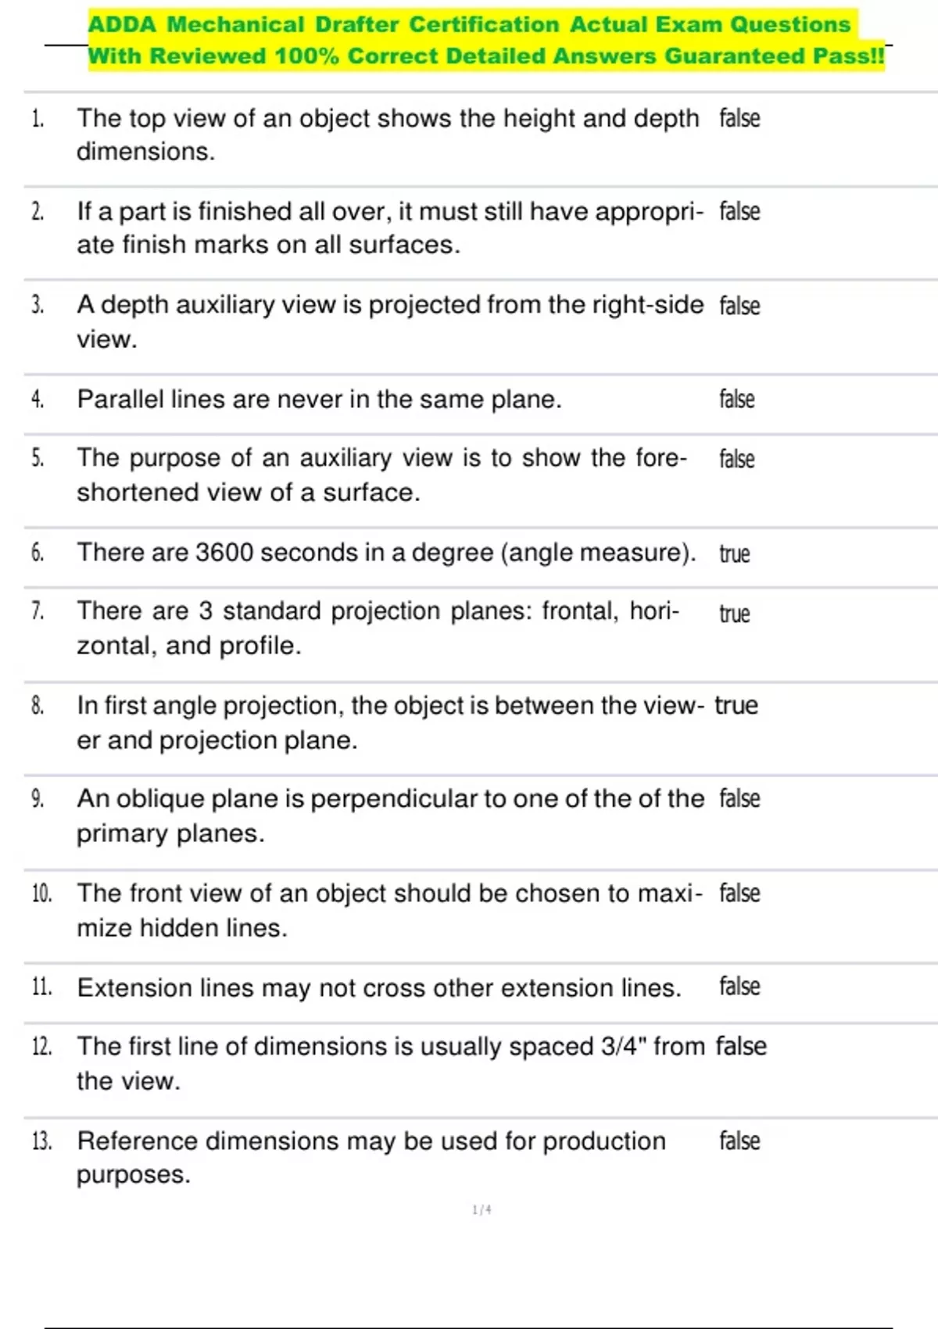
Task: Click the false answer for question 10
Action: (739, 893)
